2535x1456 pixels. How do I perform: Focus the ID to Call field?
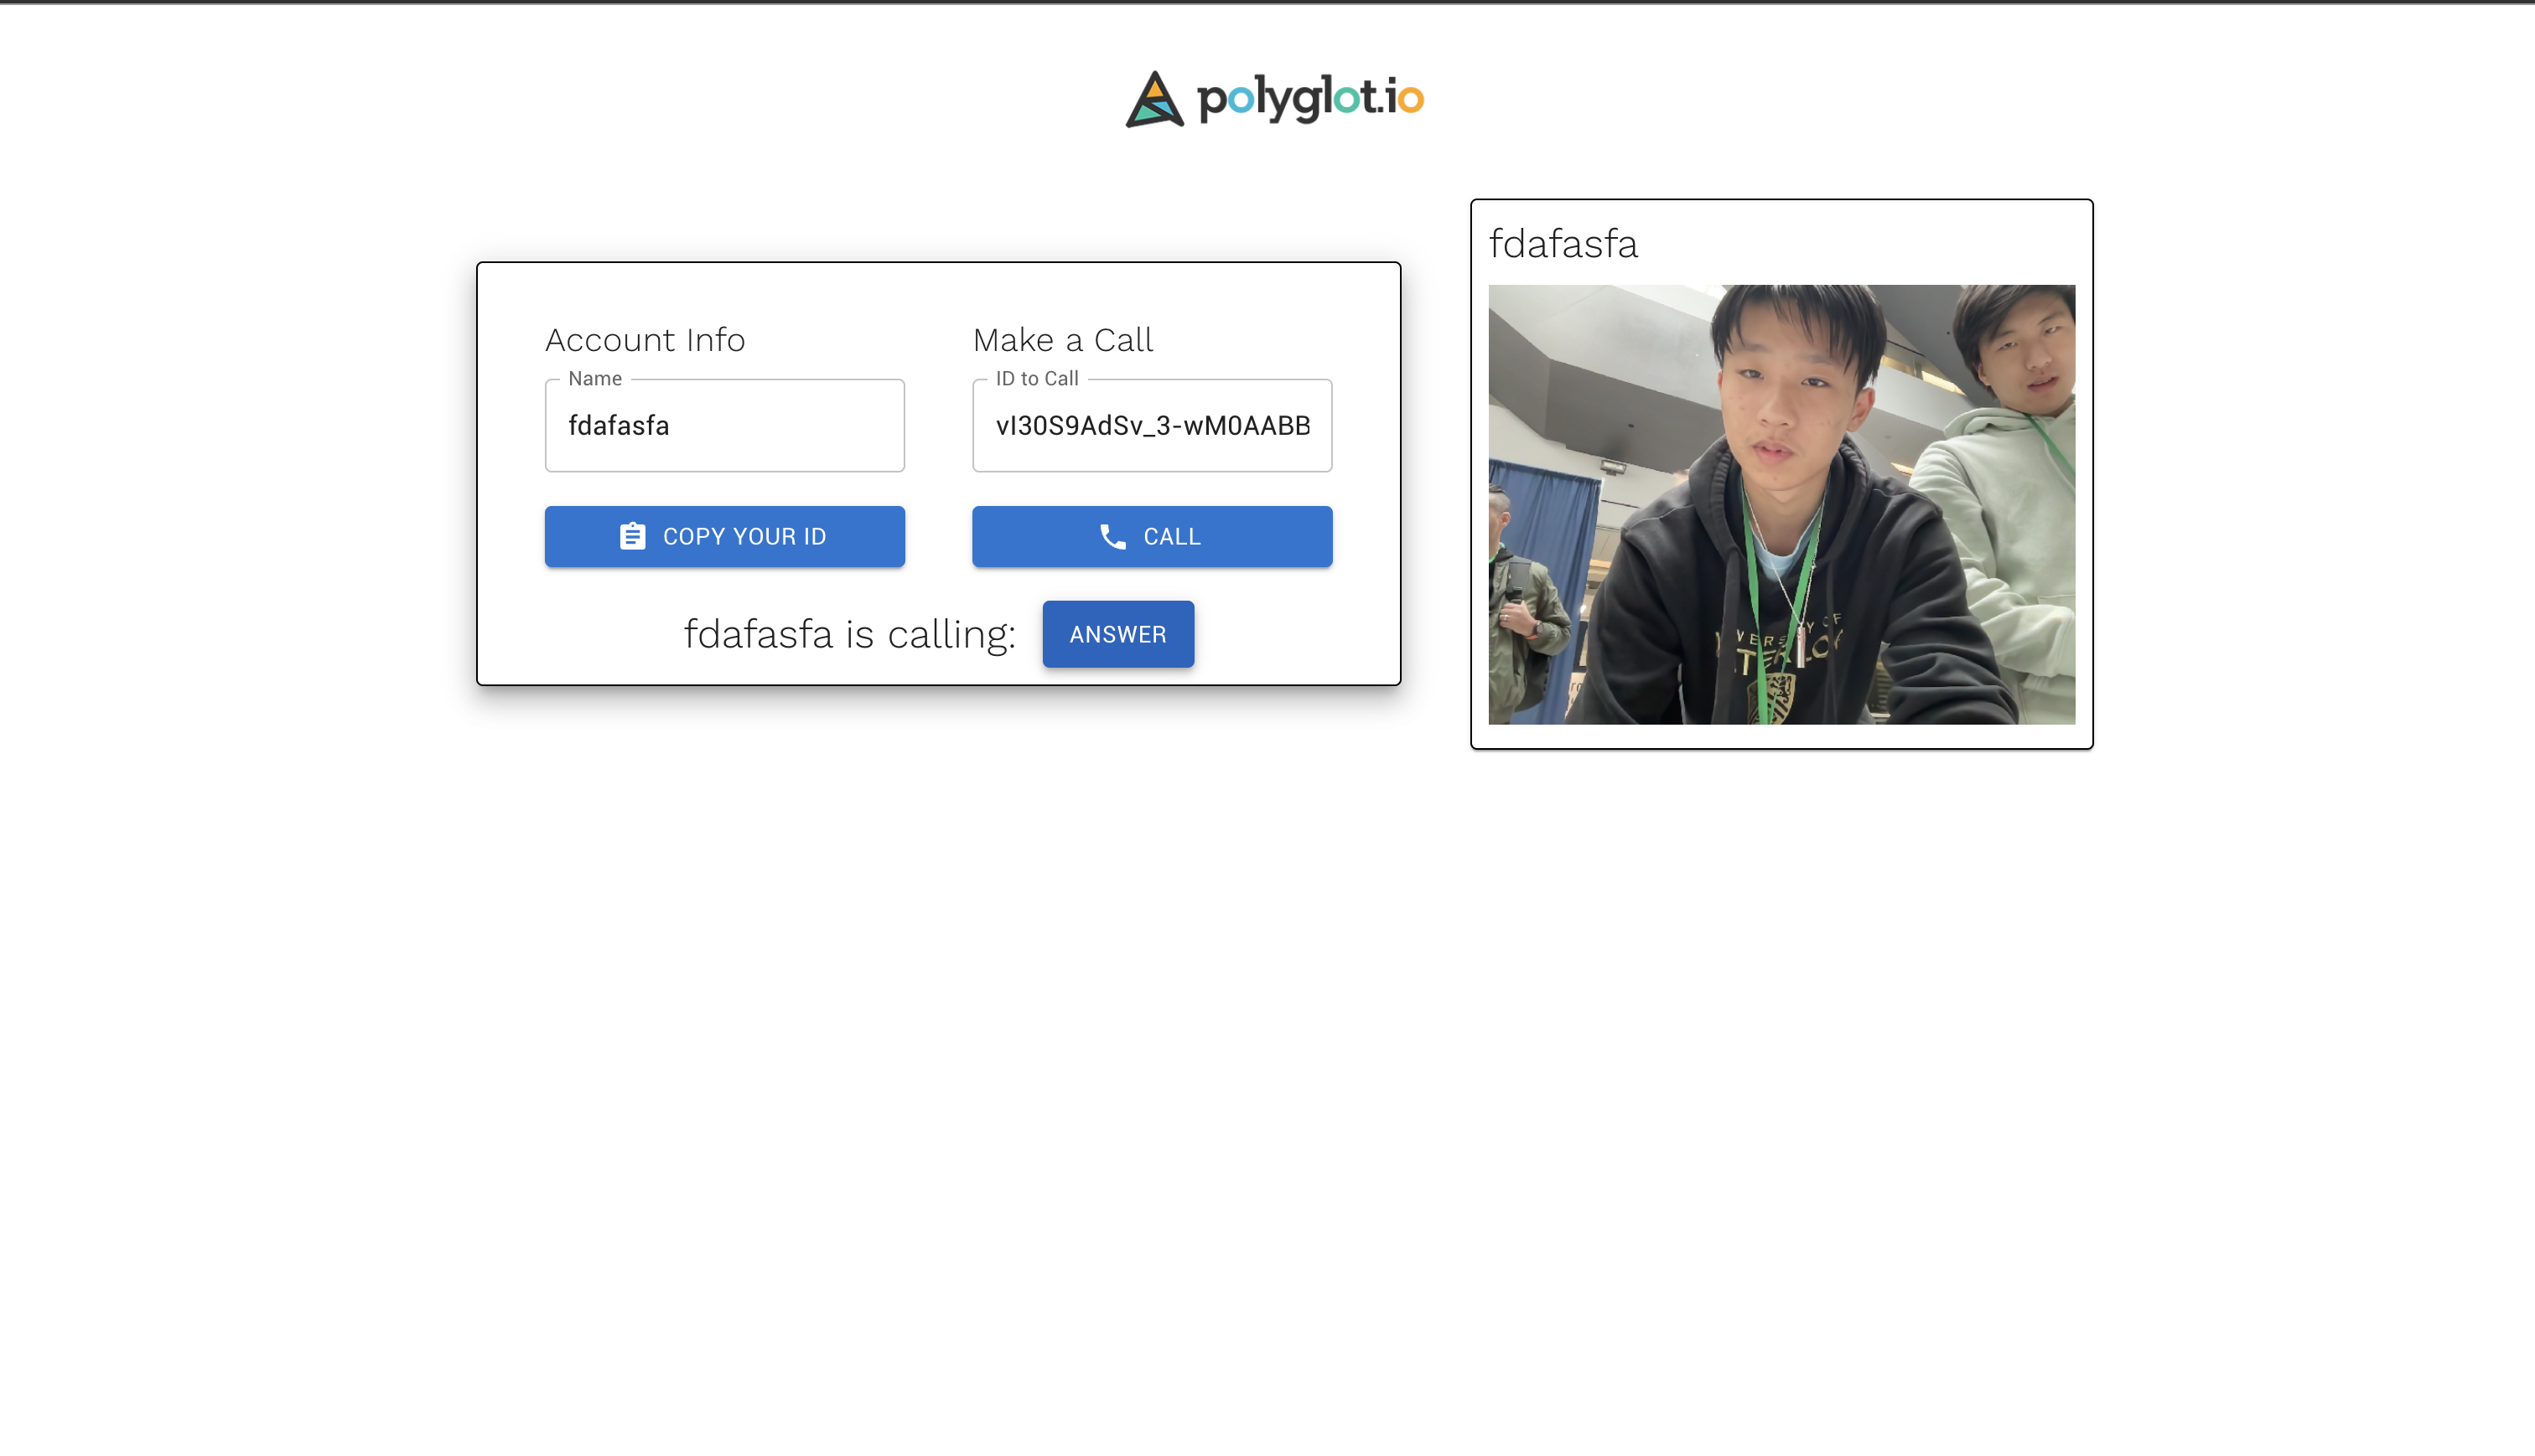pos(1152,426)
